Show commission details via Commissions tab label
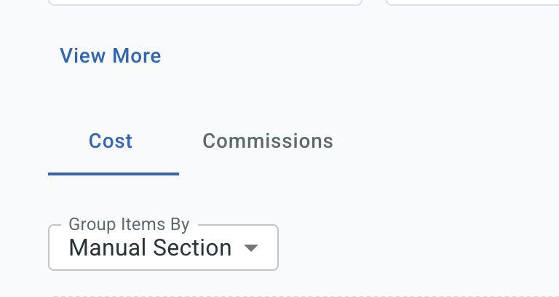The image size is (559, 297). tap(267, 141)
